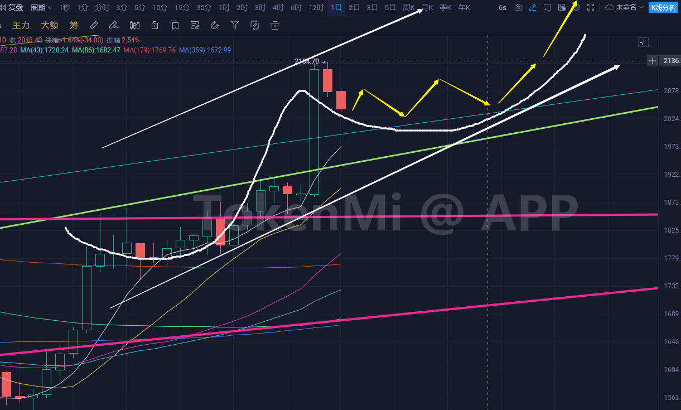Click the magnet snap icon
Viewport: 681px width, 410px height.
(x=215, y=25)
